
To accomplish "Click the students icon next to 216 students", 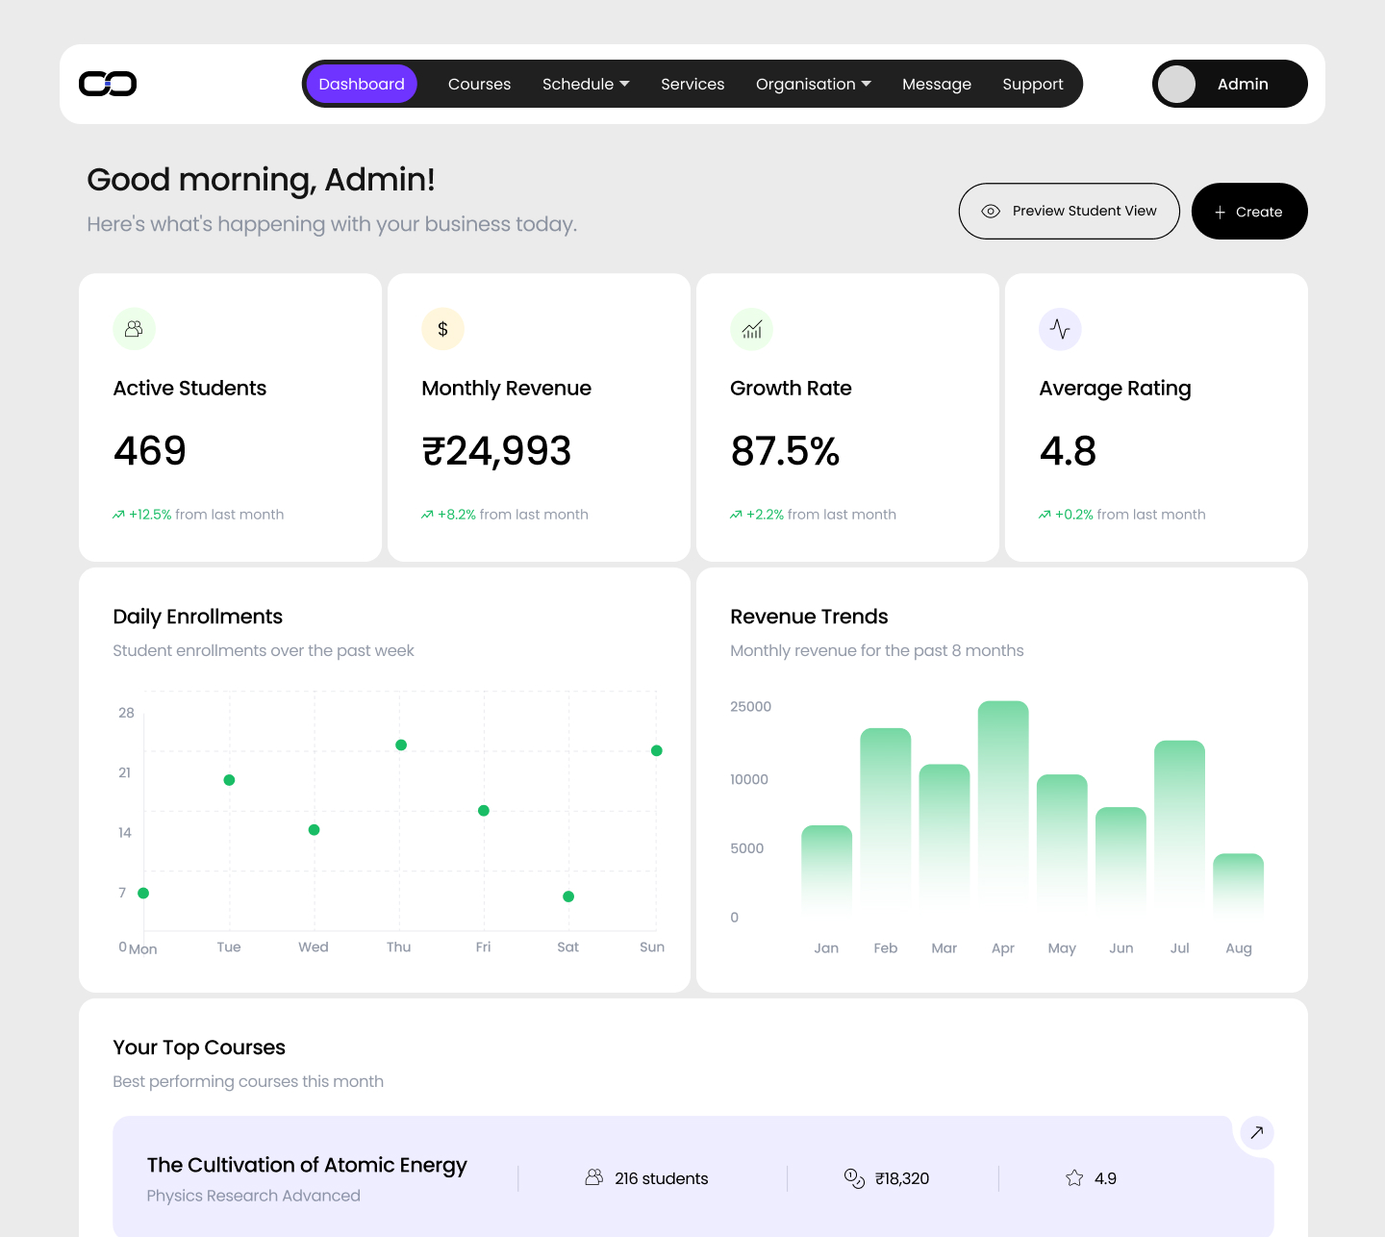I will [x=594, y=1177].
